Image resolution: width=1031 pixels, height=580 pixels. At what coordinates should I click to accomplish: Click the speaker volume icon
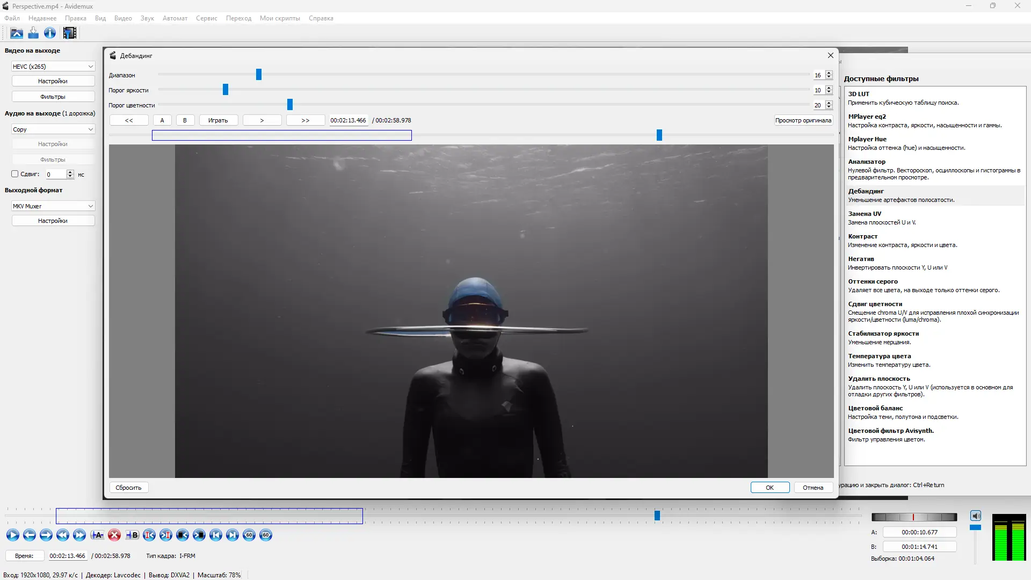[976, 516]
